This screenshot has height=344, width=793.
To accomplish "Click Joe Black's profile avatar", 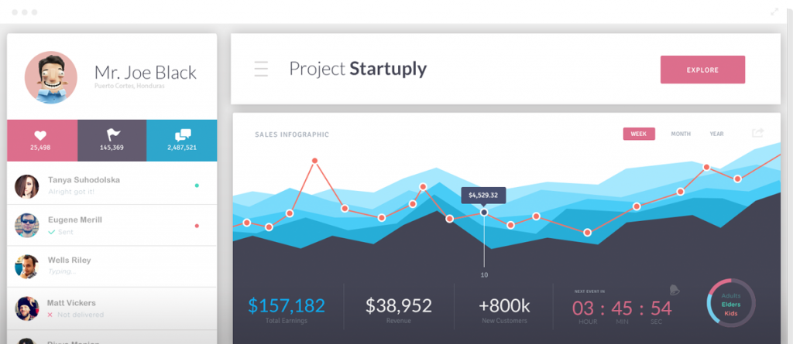I will [x=50, y=77].
